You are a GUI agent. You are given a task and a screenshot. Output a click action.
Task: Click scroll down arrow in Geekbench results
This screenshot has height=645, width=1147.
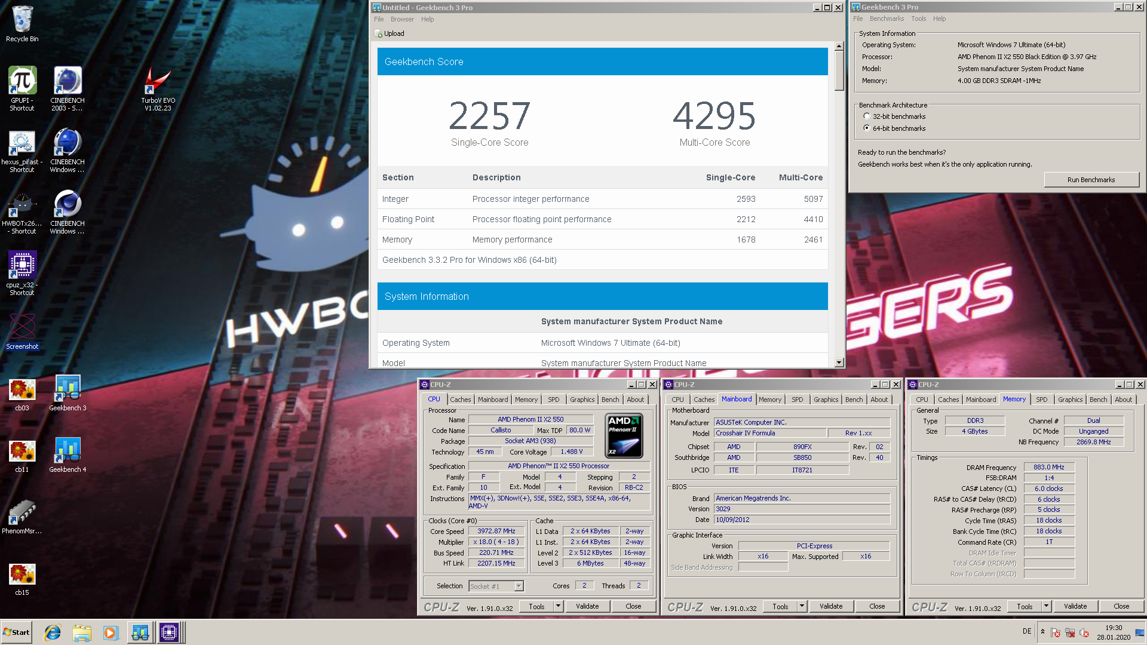[x=839, y=362]
